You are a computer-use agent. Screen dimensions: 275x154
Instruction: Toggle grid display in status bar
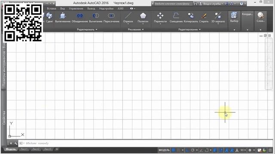point(174,150)
